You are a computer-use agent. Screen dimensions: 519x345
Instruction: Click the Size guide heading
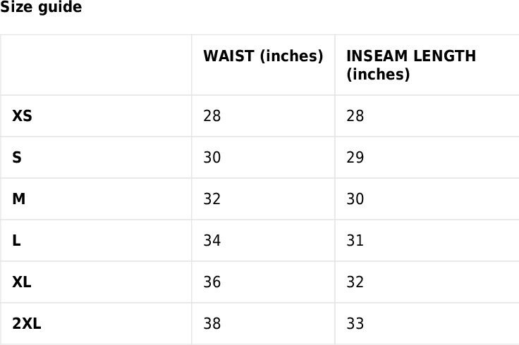pos(41,6)
